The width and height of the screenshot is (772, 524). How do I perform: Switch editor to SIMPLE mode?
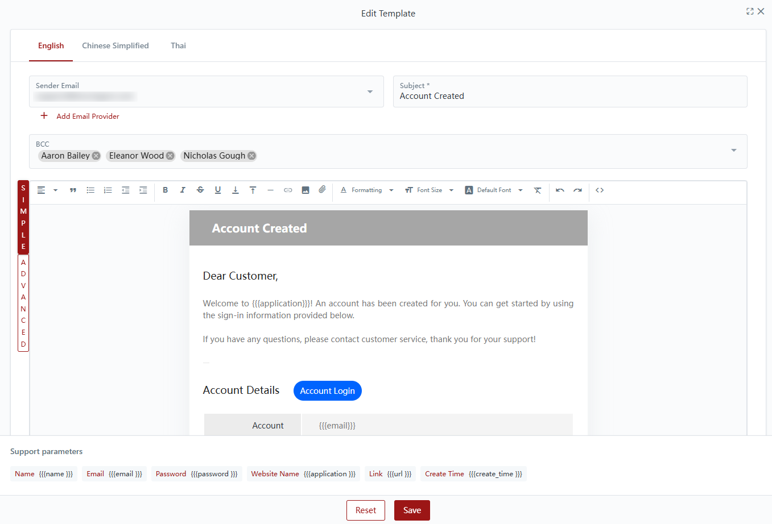[x=23, y=217]
